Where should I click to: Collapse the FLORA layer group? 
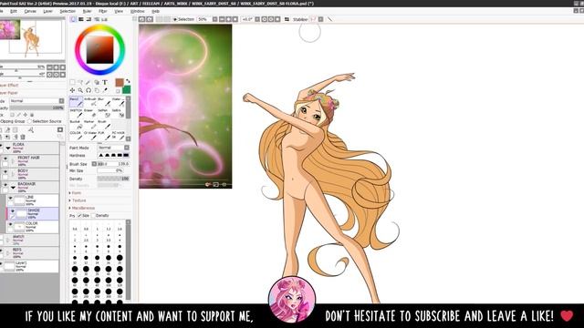[8, 148]
